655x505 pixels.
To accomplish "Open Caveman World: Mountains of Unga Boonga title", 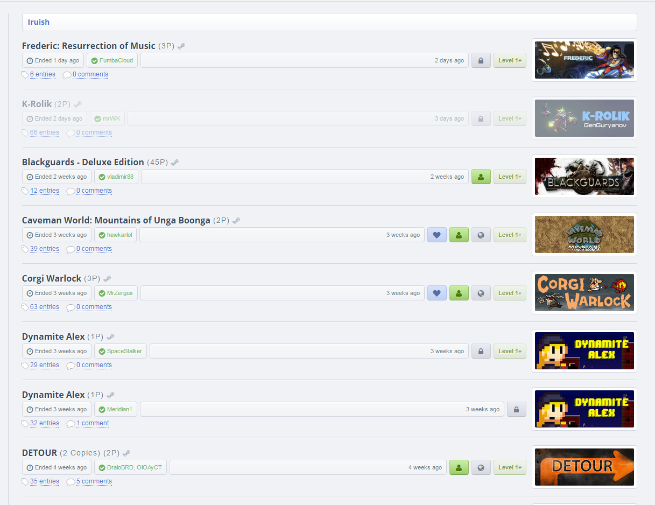I will click(116, 220).
